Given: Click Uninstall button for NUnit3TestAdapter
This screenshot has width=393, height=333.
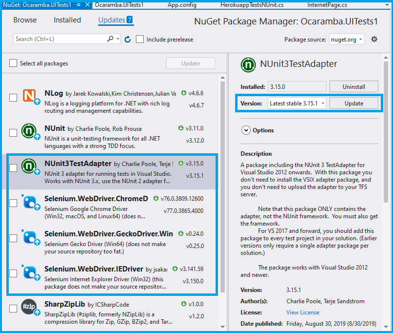Looking at the screenshot, I should coord(353,86).
